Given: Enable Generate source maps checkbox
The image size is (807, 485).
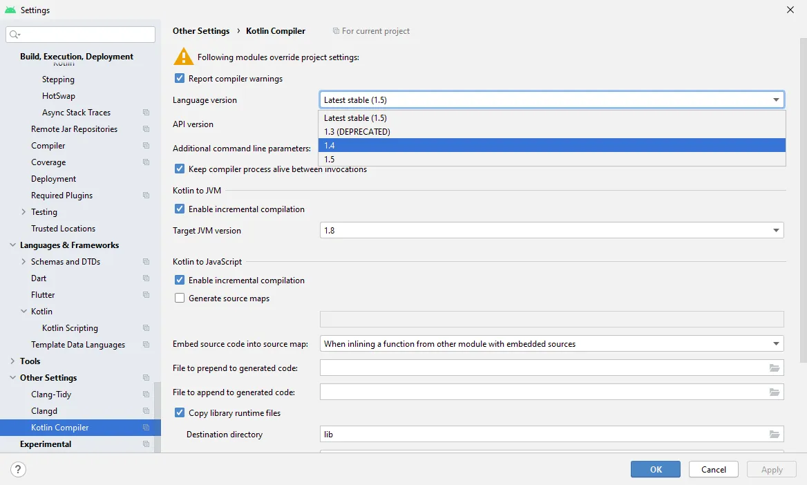Looking at the screenshot, I should pyautogui.click(x=180, y=298).
